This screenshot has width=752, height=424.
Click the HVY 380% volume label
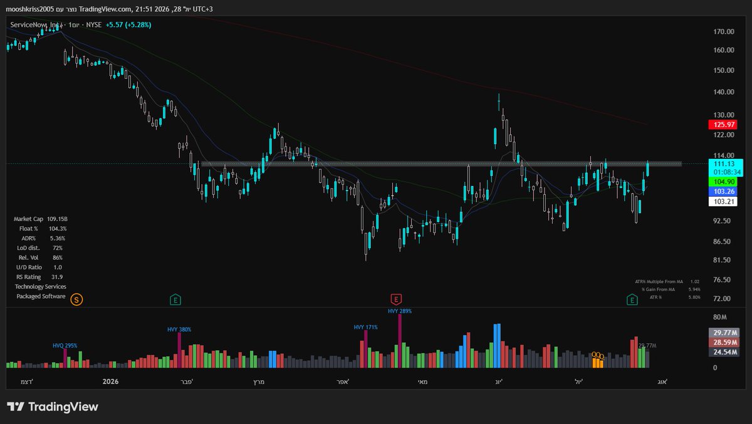point(179,329)
